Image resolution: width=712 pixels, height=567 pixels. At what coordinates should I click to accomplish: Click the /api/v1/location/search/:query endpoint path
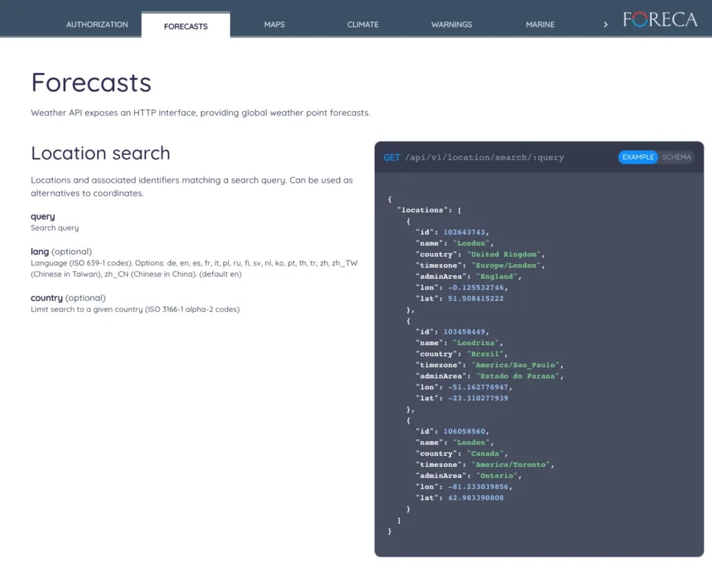(x=485, y=158)
